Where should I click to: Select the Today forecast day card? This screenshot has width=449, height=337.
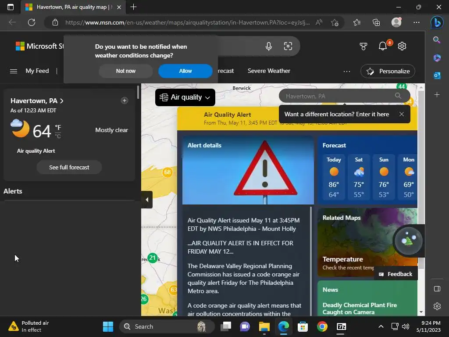click(x=334, y=177)
